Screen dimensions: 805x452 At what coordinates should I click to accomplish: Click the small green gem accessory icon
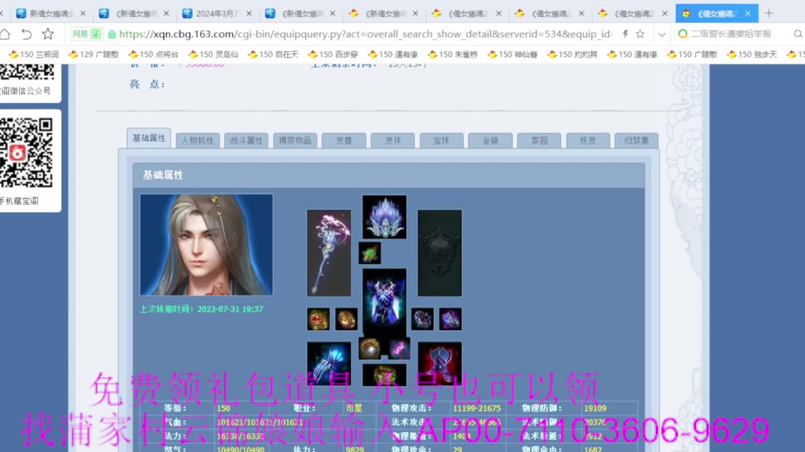(x=370, y=253)
